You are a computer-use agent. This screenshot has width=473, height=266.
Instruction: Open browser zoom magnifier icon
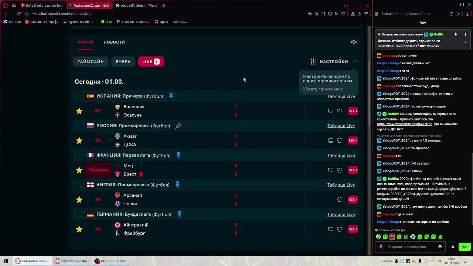tap(310, 14)
